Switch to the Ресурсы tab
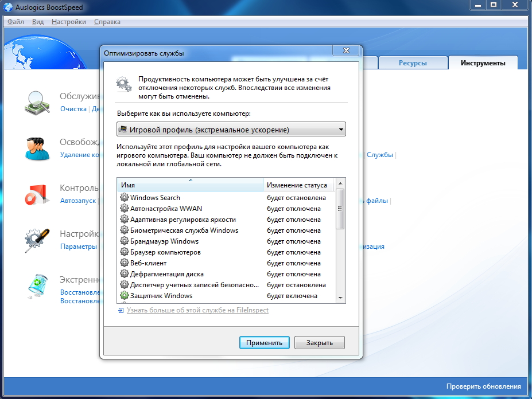This screenshot has height=399, width=532. [413, 62]
